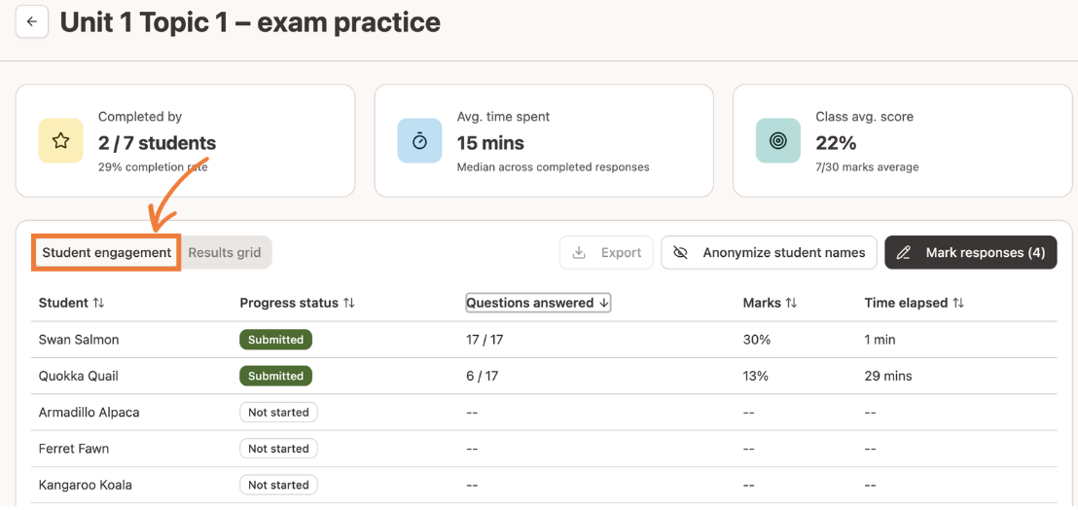The image size is (1078, 510).
Task: Select student Ferret Fawn
Action: (74, 449)
